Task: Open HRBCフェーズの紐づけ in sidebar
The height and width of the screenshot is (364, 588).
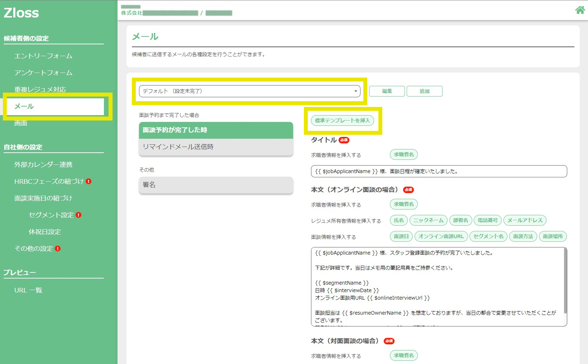Action: [x=49, y=181]
